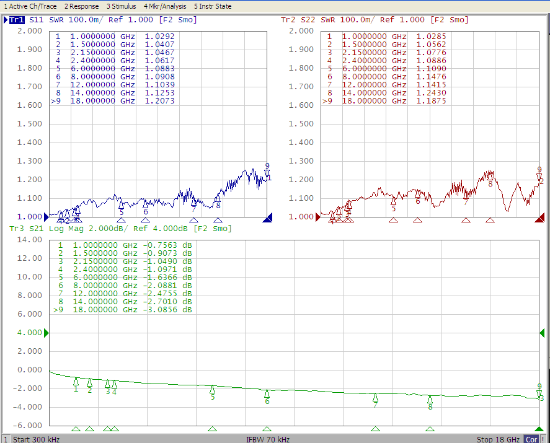This screenshot has height=443, width=550.
Task: Click marker 5 on the S21 trace
Action: click(212, 389)
